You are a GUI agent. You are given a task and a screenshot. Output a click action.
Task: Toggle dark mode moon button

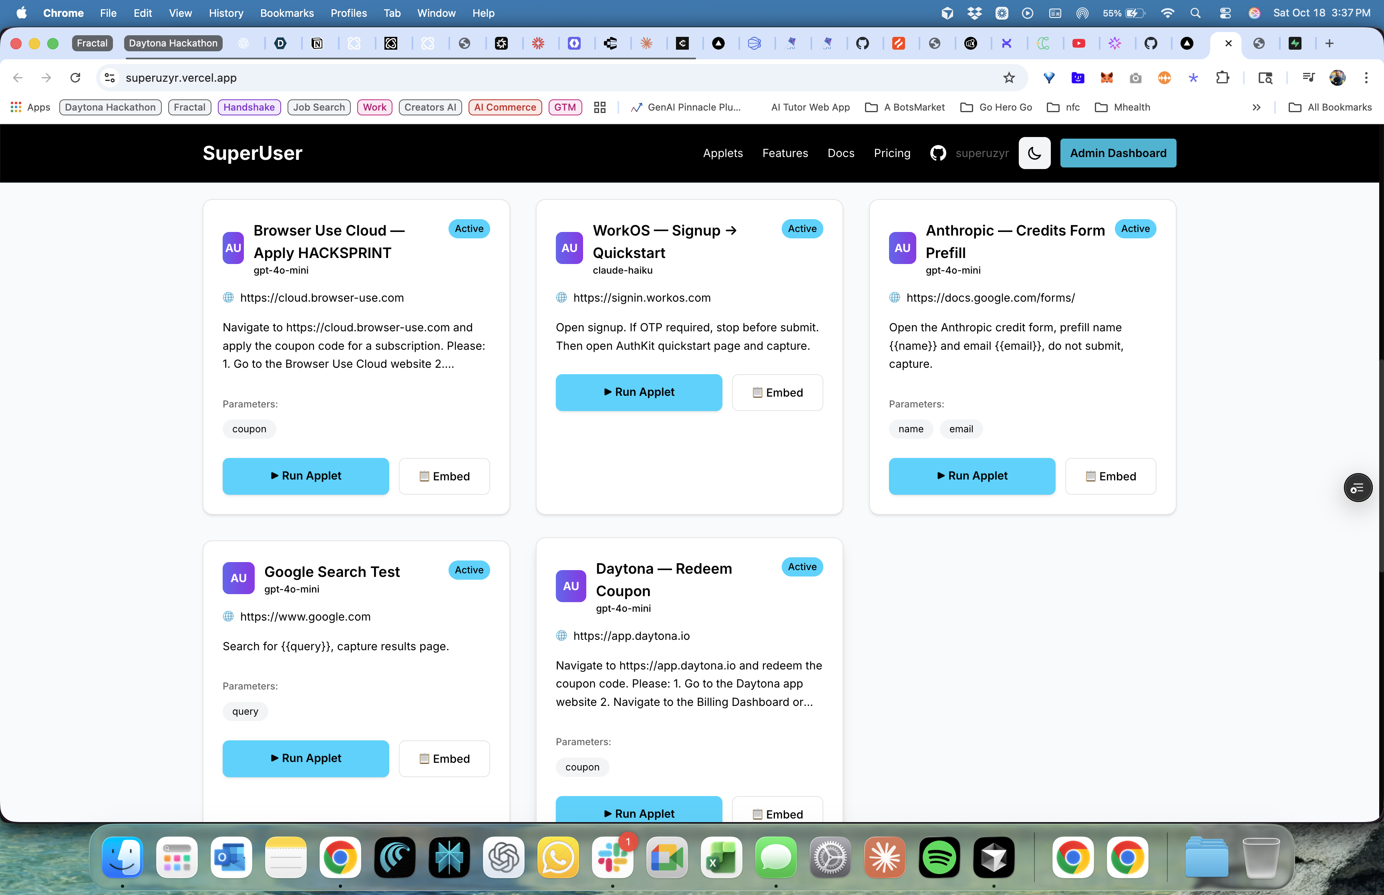click(x=1034, y=153)
